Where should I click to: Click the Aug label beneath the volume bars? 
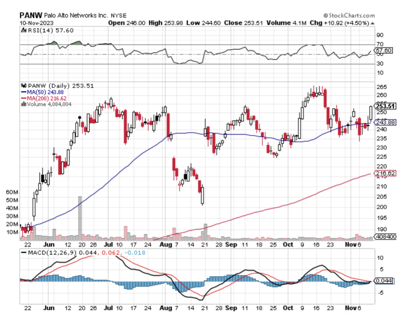(166, 244)
